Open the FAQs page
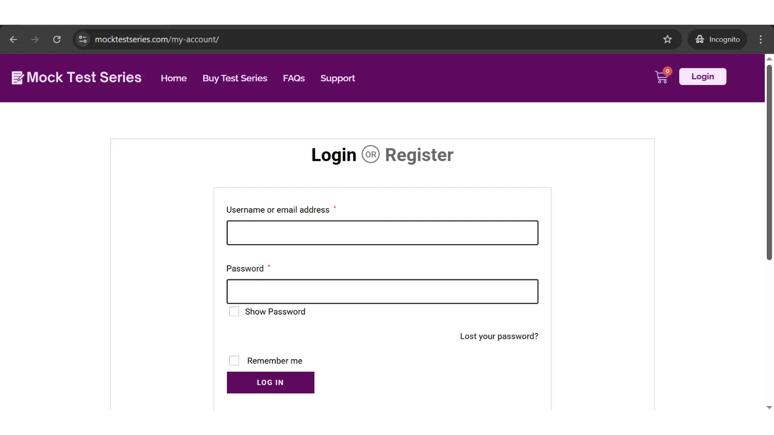 click(x=294, y=78)
